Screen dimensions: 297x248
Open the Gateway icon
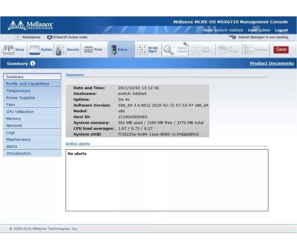pyautogui.click(x=249, y=50)
